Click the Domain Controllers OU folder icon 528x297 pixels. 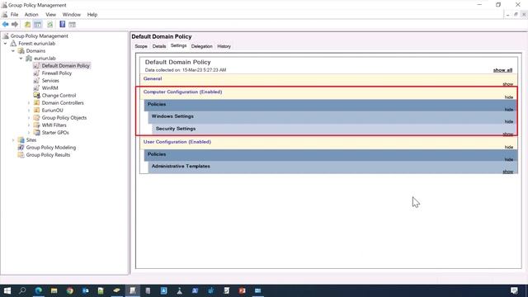pyautogui.click(x=36, y=102)
